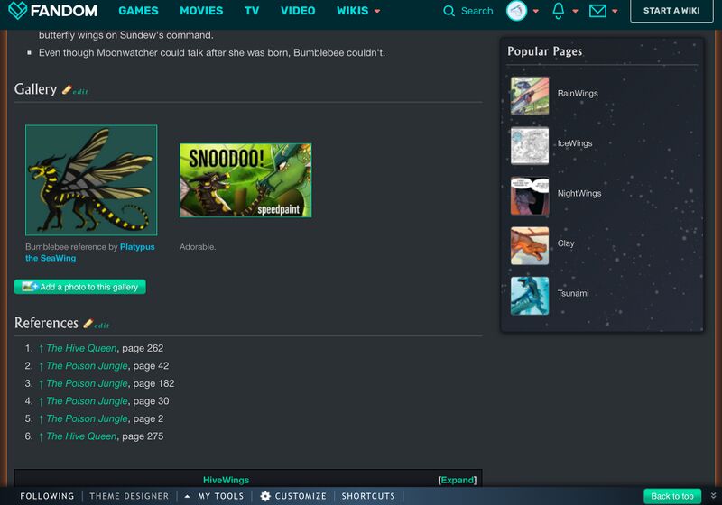Open the notifications bell
Screen dimensions: 722x505
(x=559, y=11)
